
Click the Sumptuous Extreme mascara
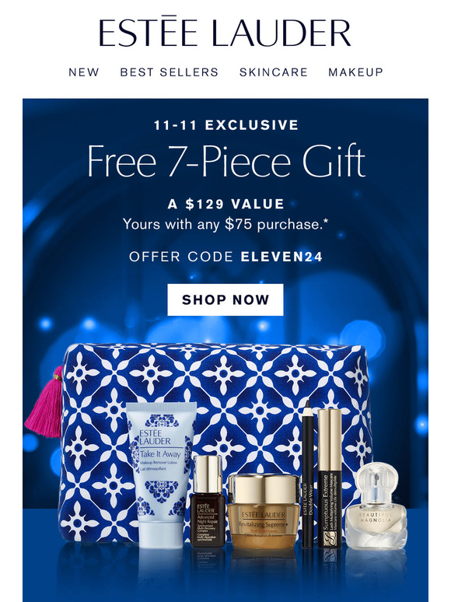click(x=330, y=478)
